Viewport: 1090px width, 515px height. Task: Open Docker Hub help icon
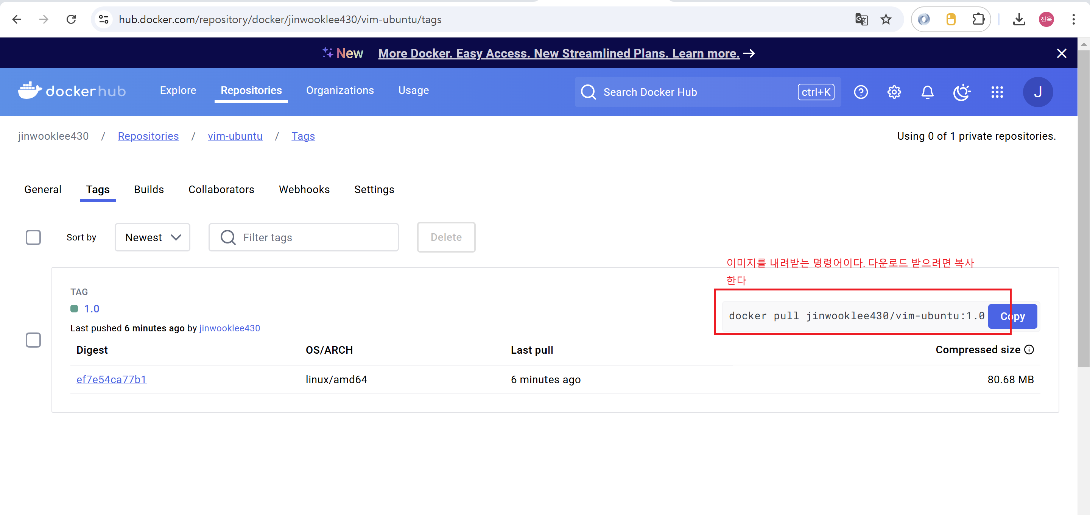pos(861,92)
